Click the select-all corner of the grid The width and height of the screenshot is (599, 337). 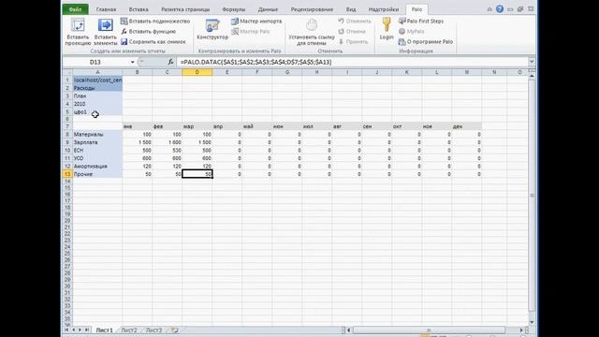click(x=67, y=72)
